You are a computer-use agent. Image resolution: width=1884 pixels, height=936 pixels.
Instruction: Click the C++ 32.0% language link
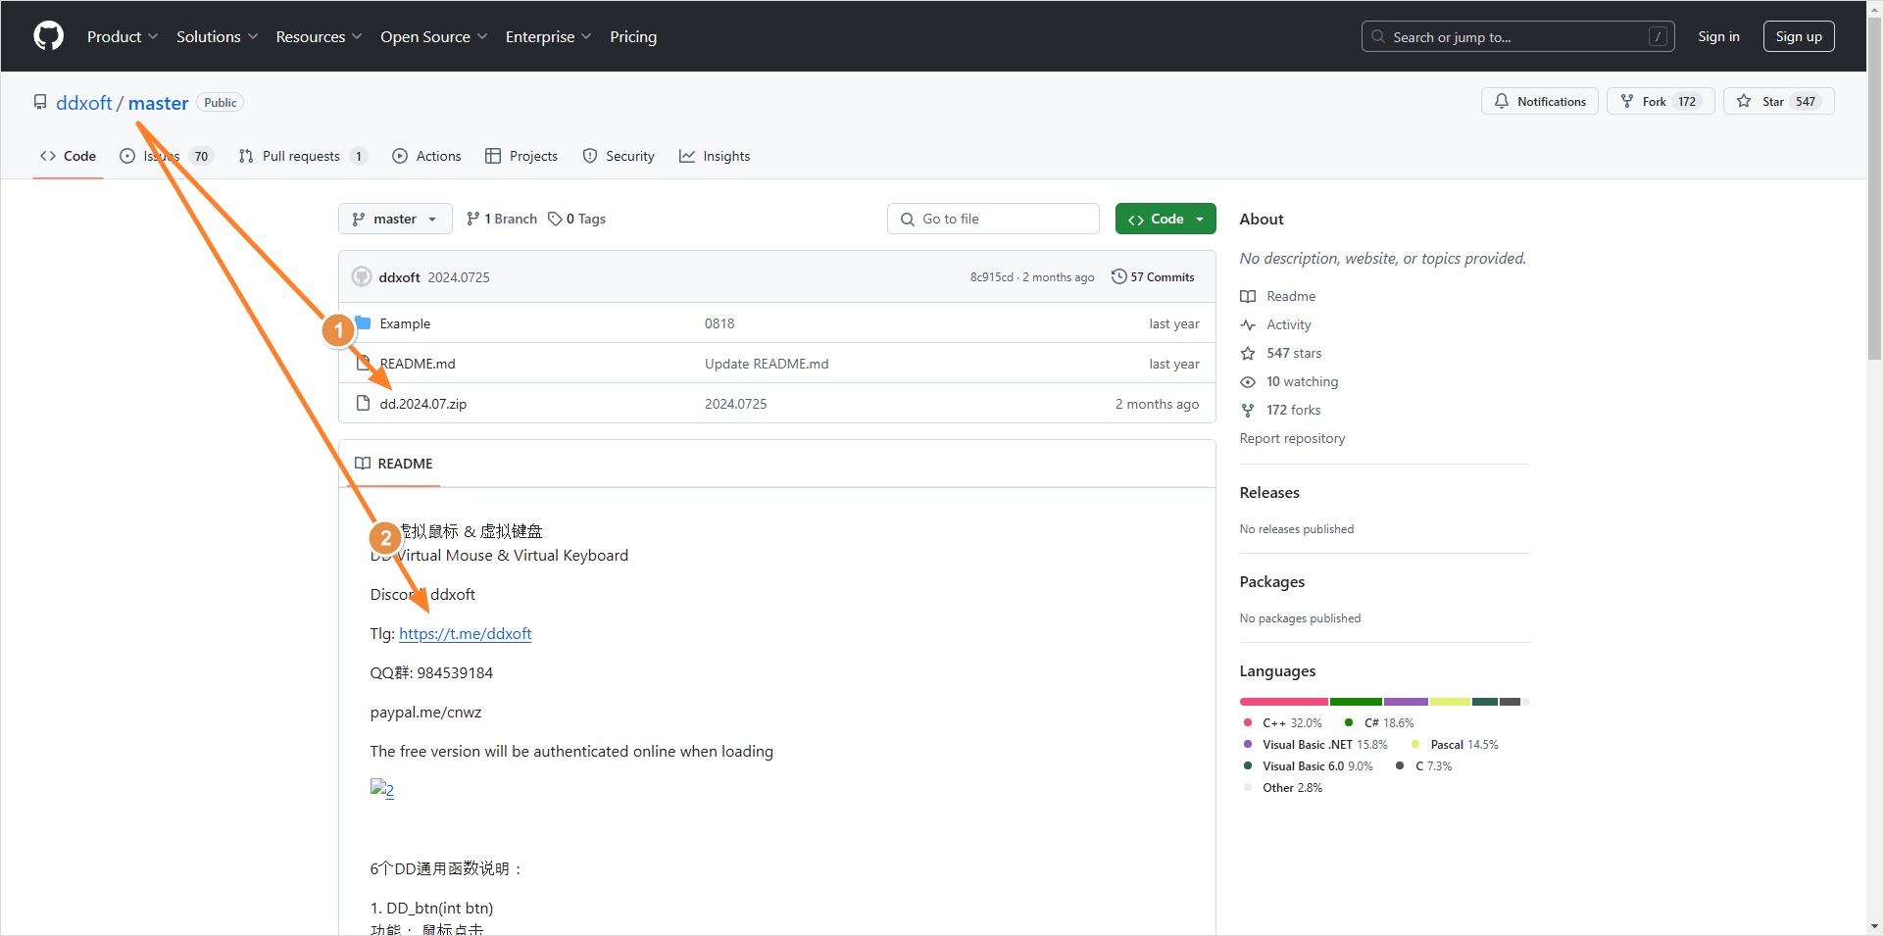(x=1282, y=723)
